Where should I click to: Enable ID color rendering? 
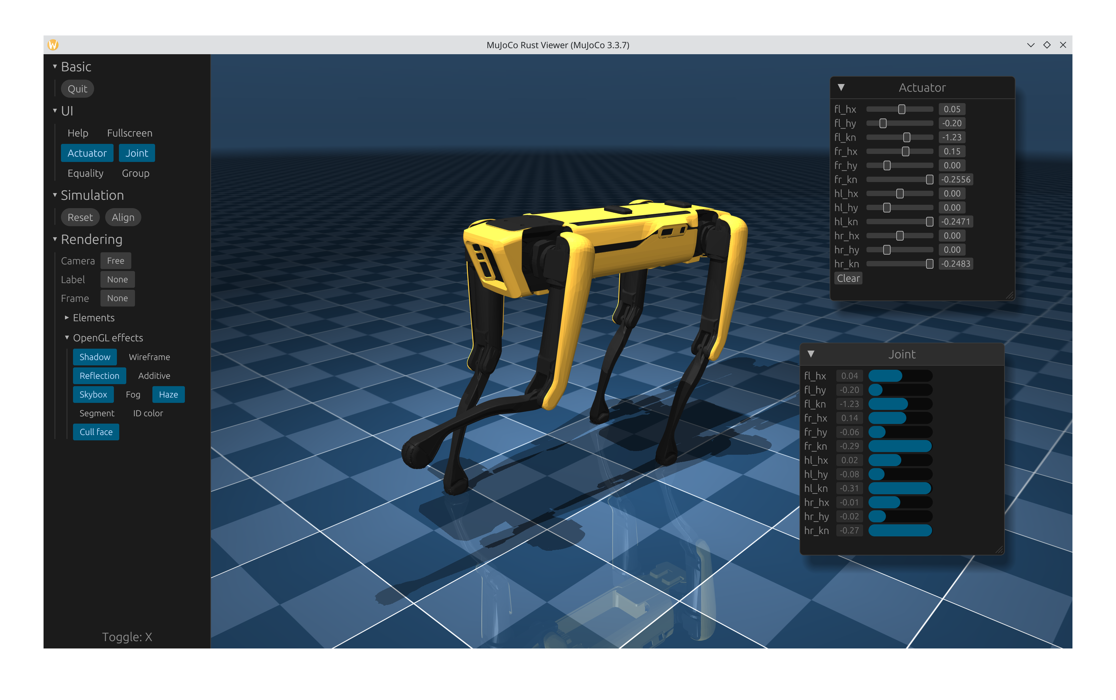[148, 413]
